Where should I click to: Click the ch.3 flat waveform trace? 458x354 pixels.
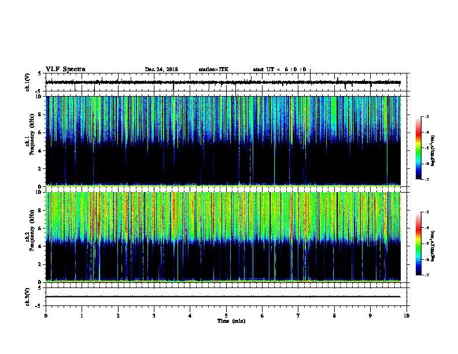[223, 297]
